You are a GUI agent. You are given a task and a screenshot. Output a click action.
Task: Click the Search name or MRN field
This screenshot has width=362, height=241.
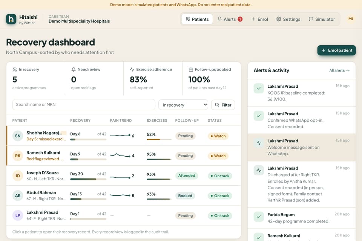tap(84, 105)
